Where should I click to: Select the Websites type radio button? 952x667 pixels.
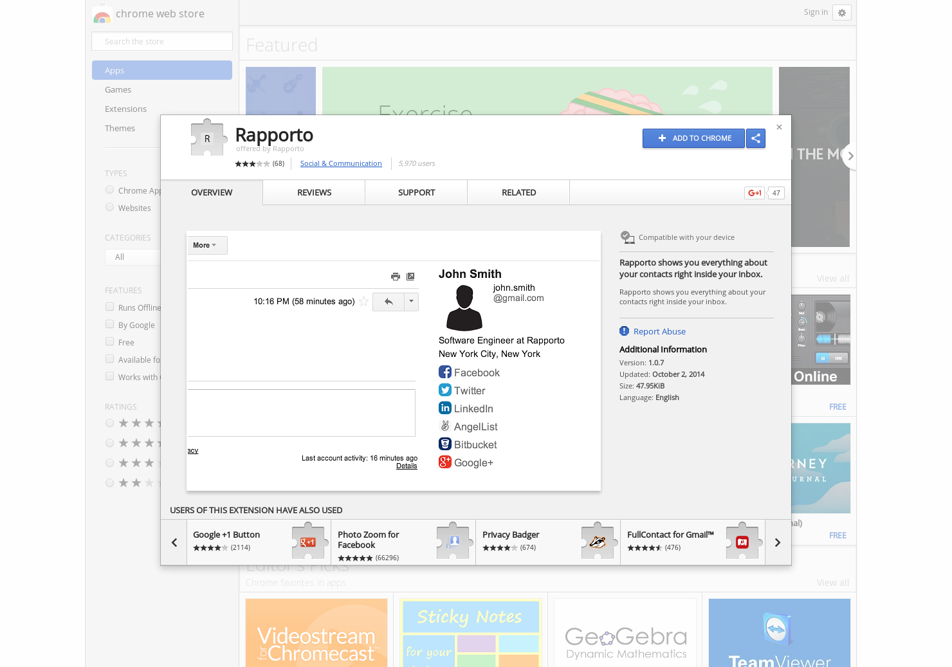(x=110, y=207)
